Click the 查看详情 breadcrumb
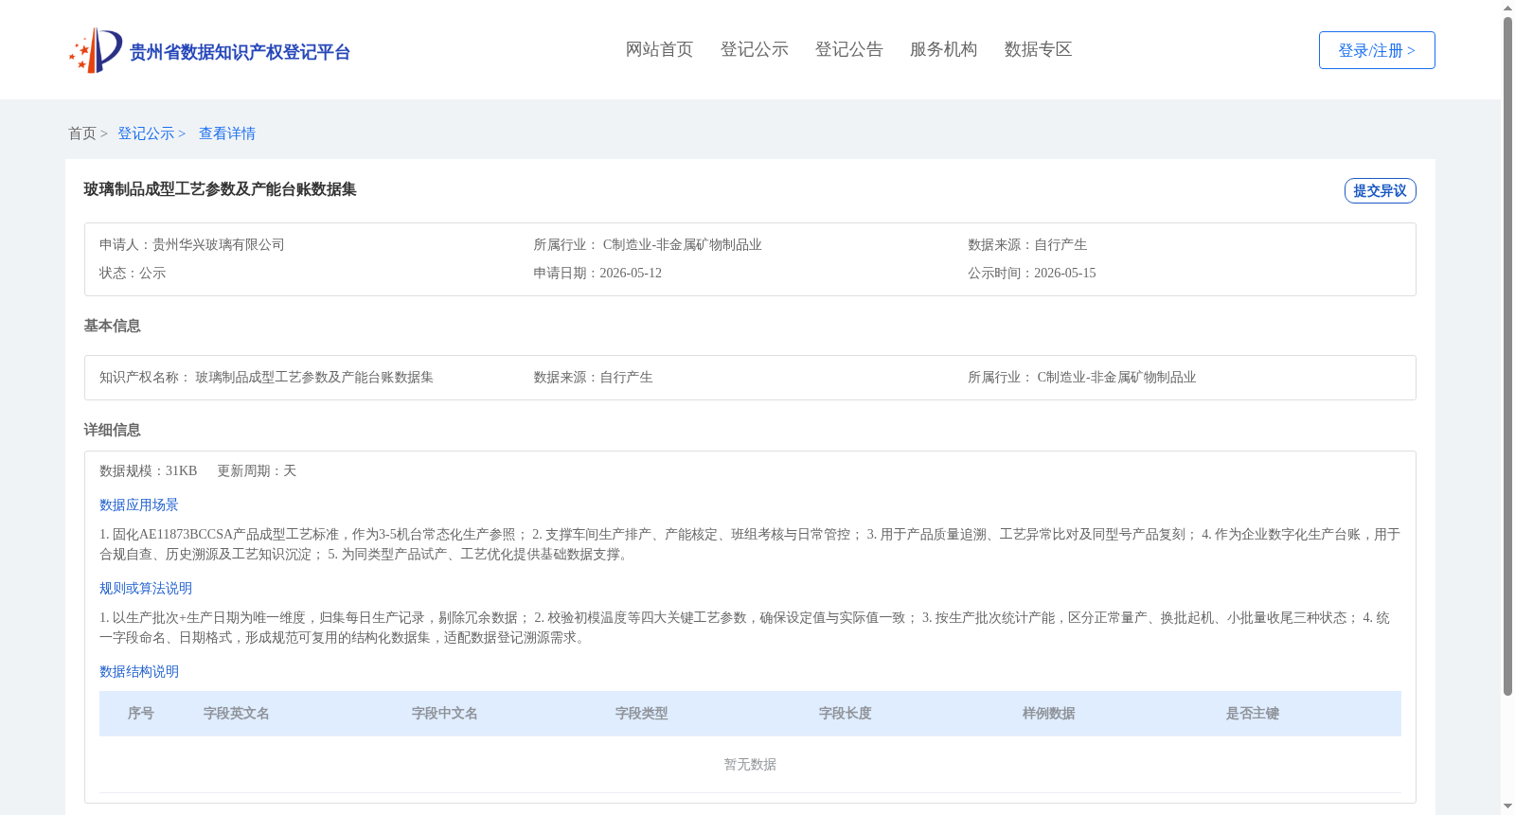 tap(227, 133)
